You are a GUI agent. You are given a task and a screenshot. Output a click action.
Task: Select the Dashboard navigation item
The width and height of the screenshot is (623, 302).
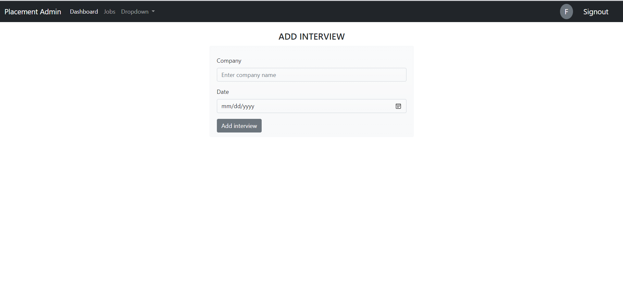tap(84, 11)
